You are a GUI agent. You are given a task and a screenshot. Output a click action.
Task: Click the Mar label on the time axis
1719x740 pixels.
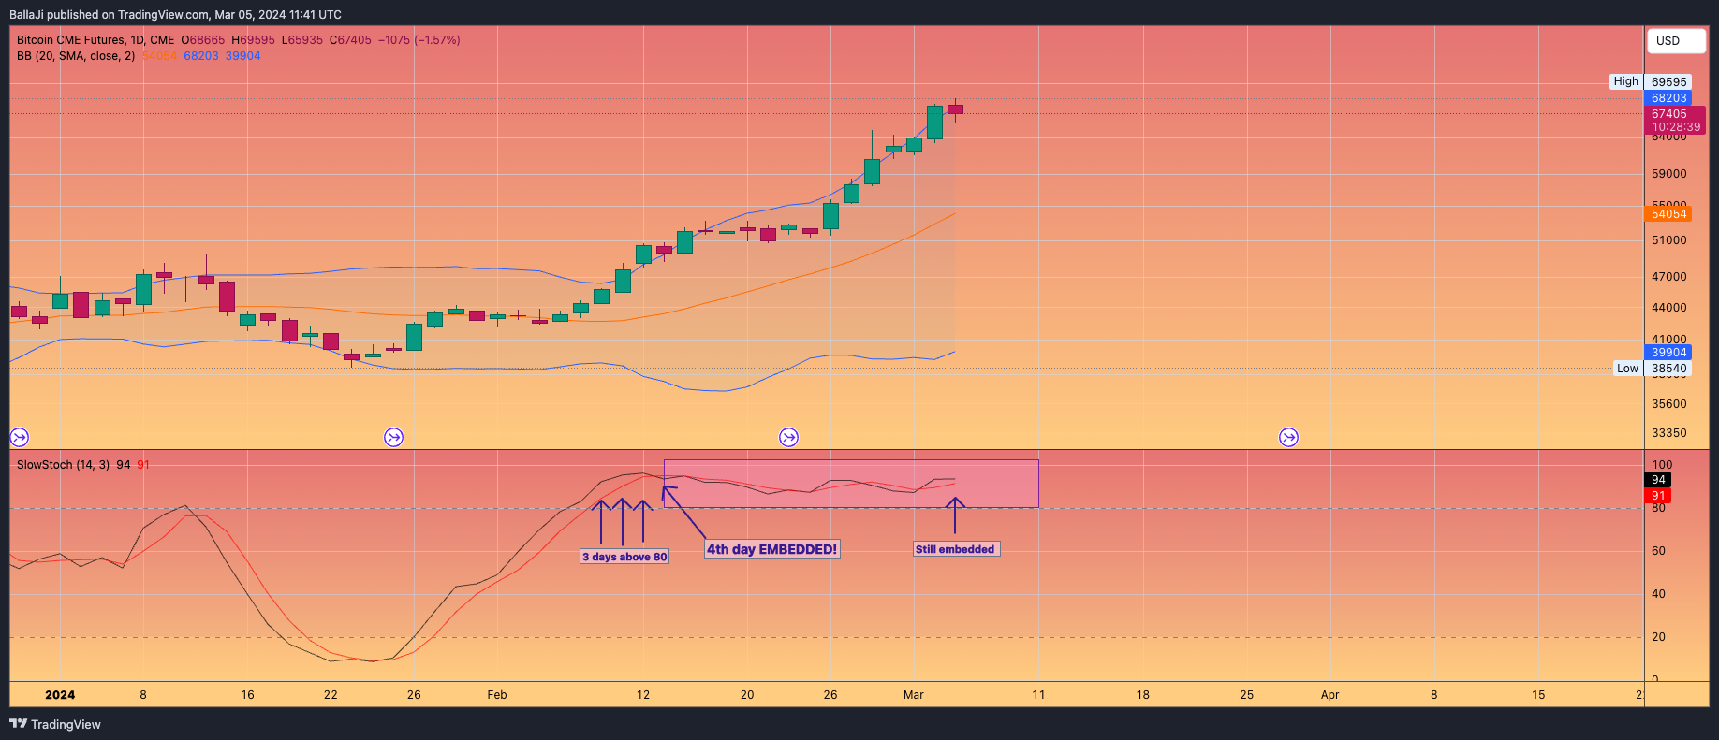click(x=914, y=695)
